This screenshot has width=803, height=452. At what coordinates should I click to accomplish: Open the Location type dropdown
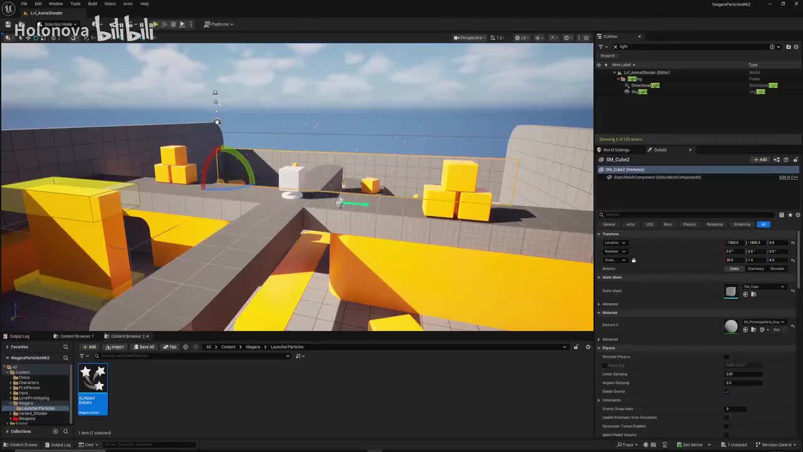pyautogui.click(x=615, y=243)
